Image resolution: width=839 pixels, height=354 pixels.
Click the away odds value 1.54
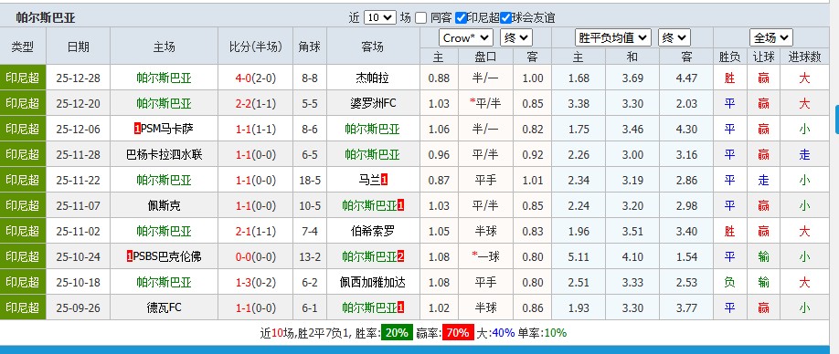pos(686,256)
